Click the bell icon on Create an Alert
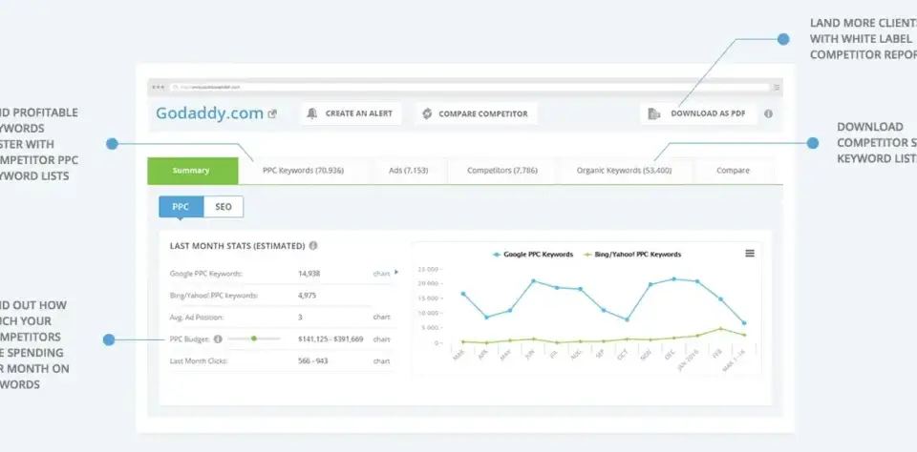917x452 pixels. 311,113
